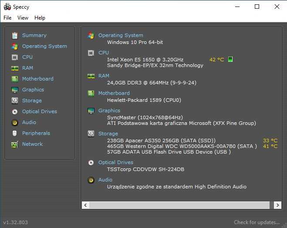287x228 pixels.
Task: Open the Audio sidebar section
Action: point(29,122)
